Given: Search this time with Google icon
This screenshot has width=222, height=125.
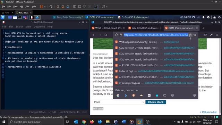Looking at the screenshot, I should pos(118,95).
